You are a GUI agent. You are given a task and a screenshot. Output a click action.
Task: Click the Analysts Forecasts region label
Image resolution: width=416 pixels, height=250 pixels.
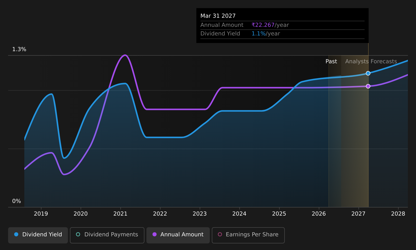pos(371,61)
